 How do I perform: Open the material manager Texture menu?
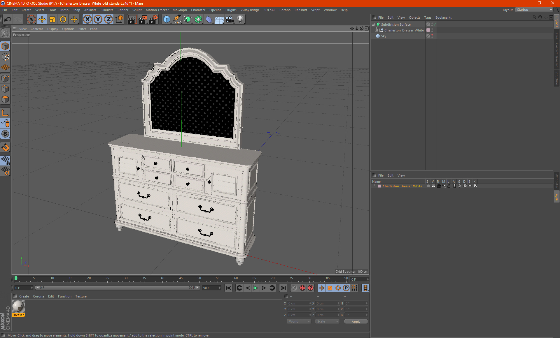point(81,296)
